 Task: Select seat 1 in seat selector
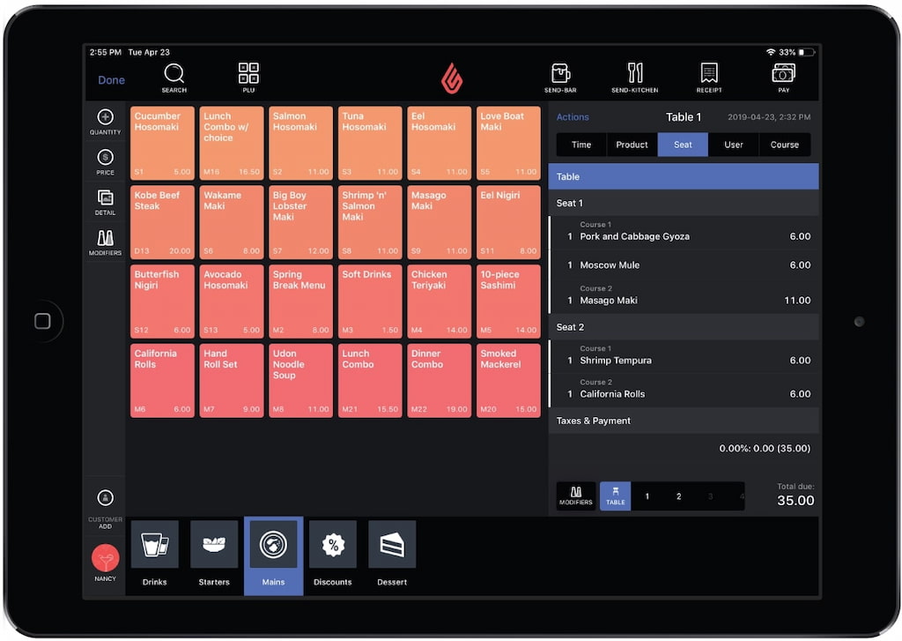click(647, 496)
